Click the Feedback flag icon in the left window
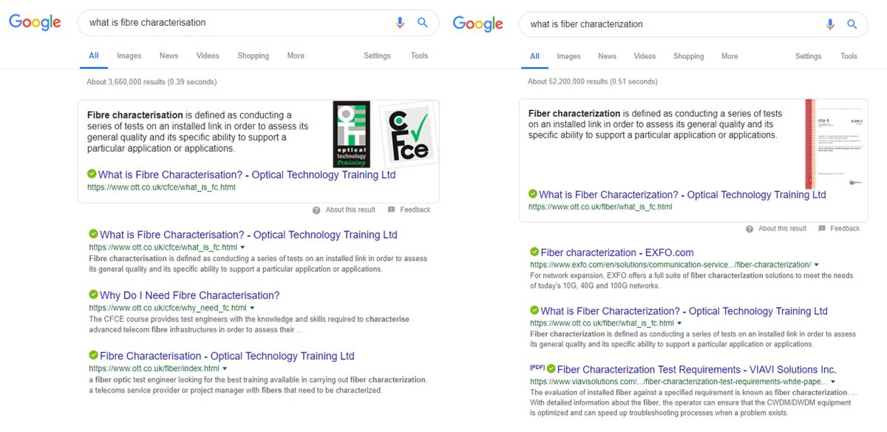Image resolution: width=887 pixels, height=432 pixels. pos(391,210)
